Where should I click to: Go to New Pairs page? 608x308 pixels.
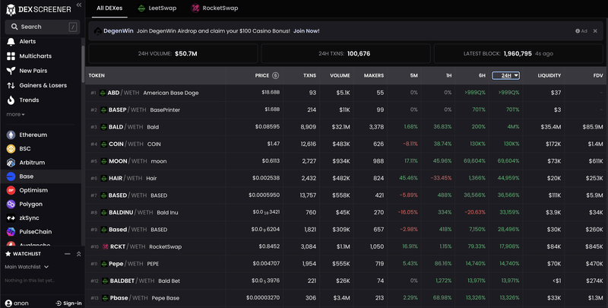pyautogui.click(x=33, y=71)
